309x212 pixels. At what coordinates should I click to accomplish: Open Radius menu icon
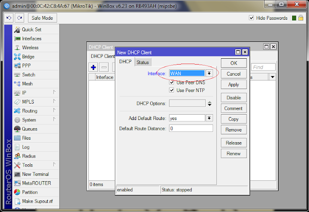17,156
